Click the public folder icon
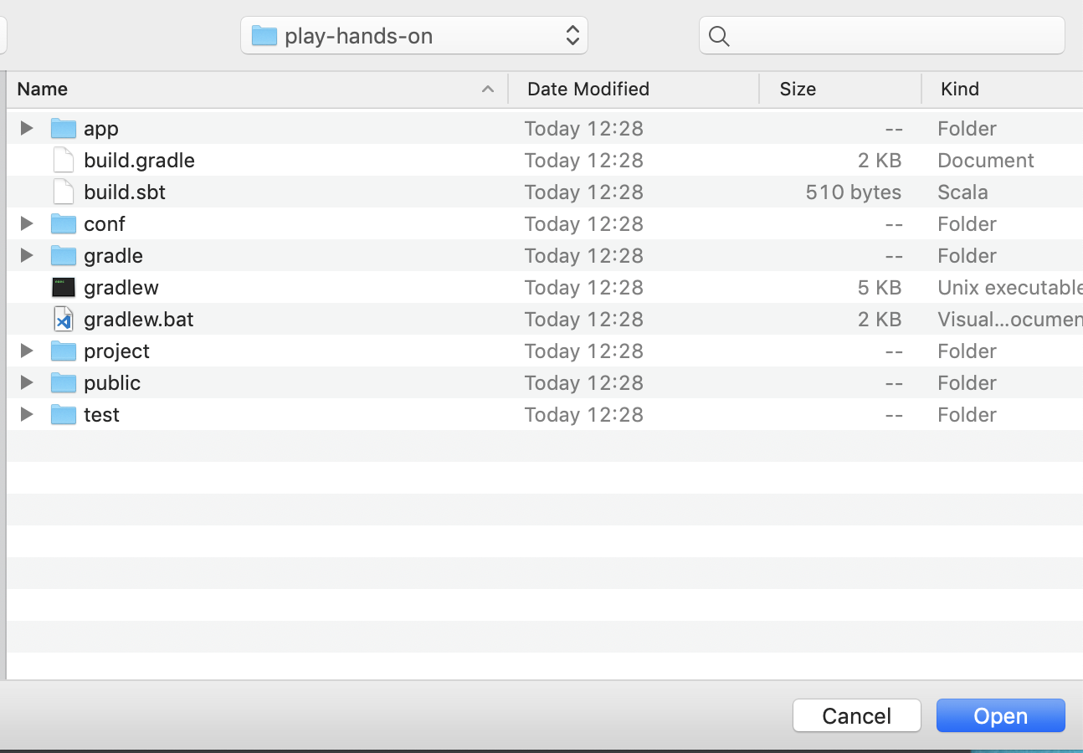1083x753 pixels. (x=64, y=383)
